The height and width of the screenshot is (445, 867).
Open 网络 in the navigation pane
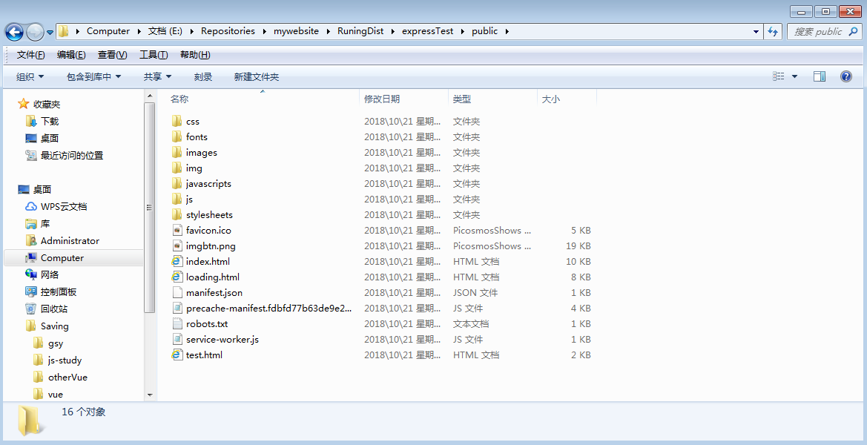pyautogui.click(x=49, y=274)
